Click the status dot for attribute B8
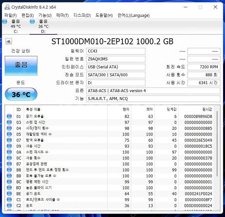The height and width of the screenshot is (217, 225). 9,170
